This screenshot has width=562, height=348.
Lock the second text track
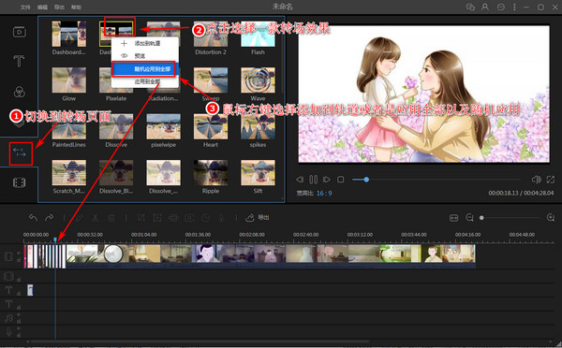coord(19,307)
